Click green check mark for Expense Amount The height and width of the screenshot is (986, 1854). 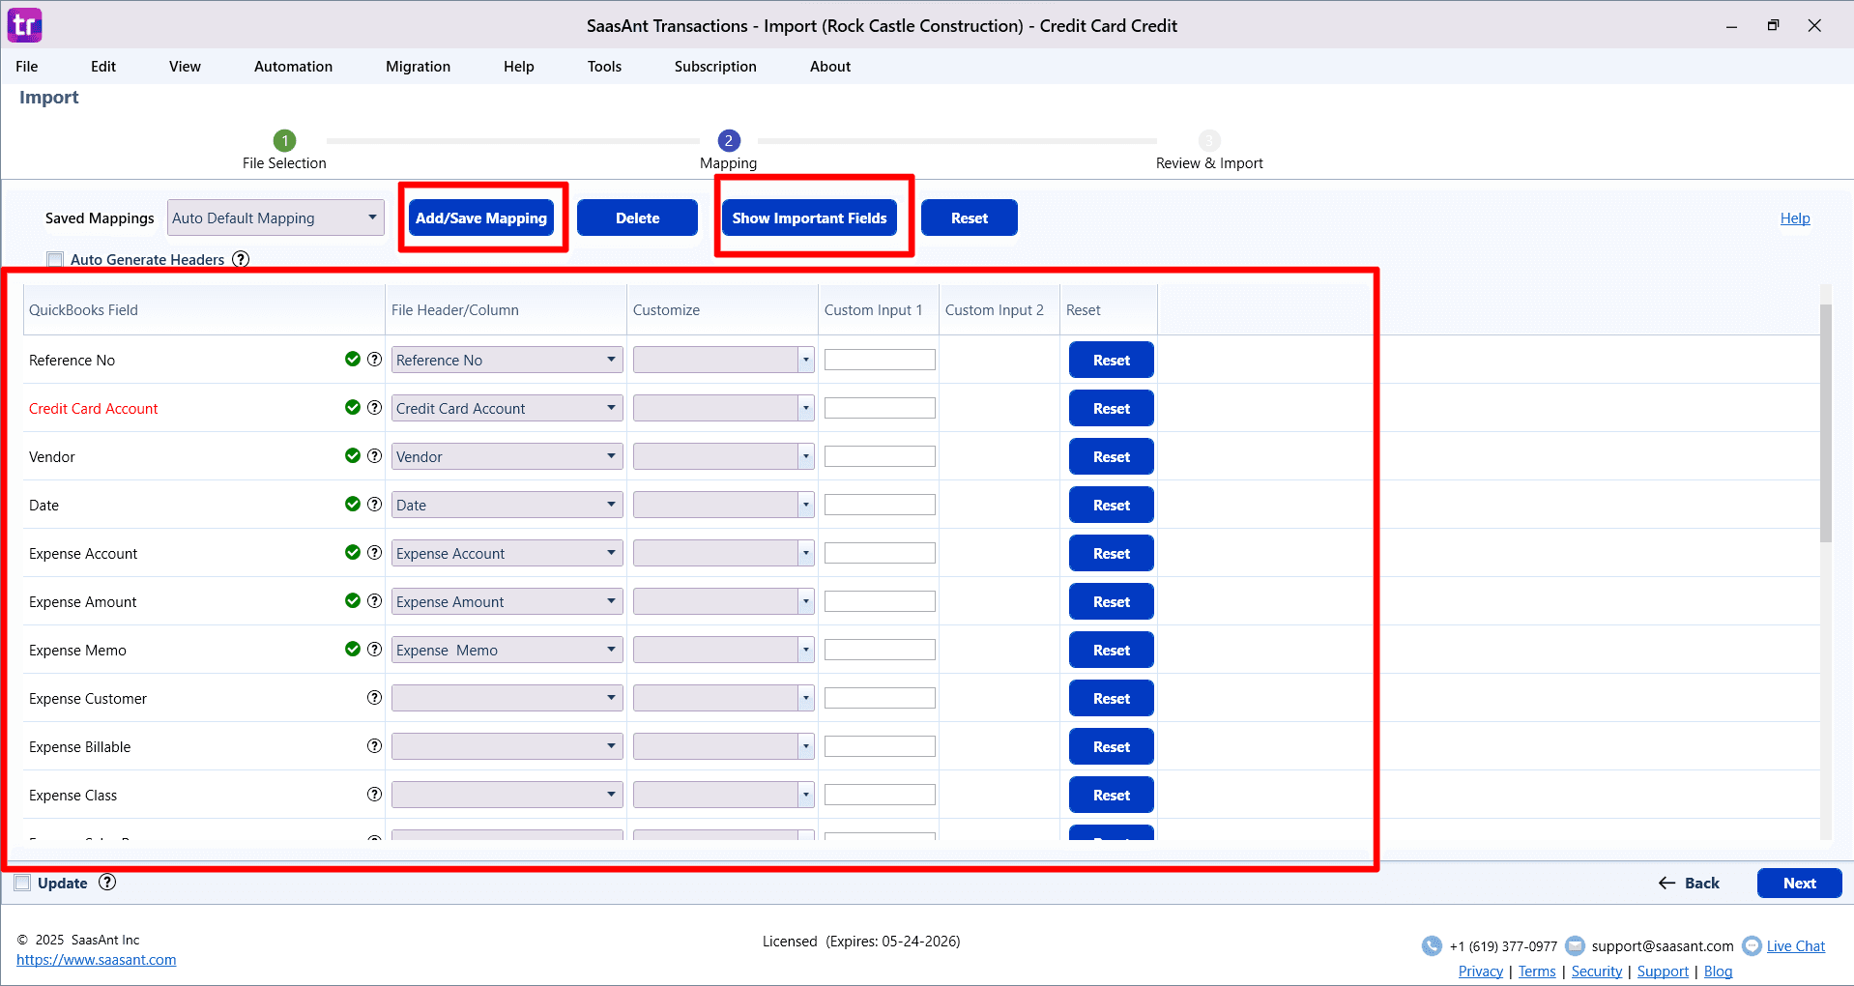[353, 601]
